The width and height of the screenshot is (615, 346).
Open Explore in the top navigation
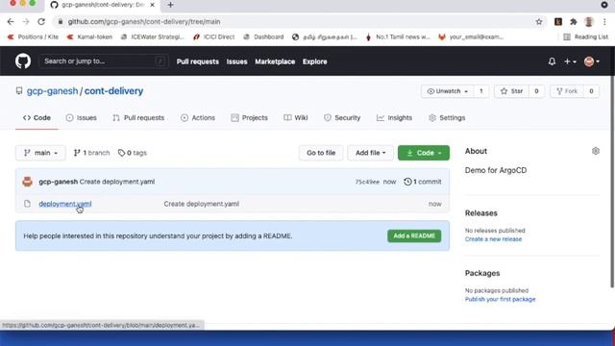point(314,62)
